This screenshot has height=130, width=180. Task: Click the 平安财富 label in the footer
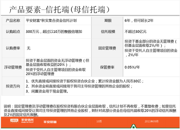(50, 122)
